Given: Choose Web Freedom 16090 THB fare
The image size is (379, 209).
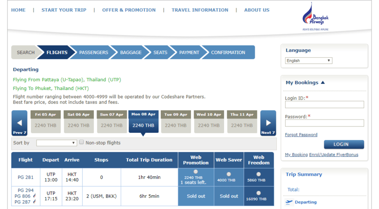Looking at the screenshot, I should pos(258,193).
